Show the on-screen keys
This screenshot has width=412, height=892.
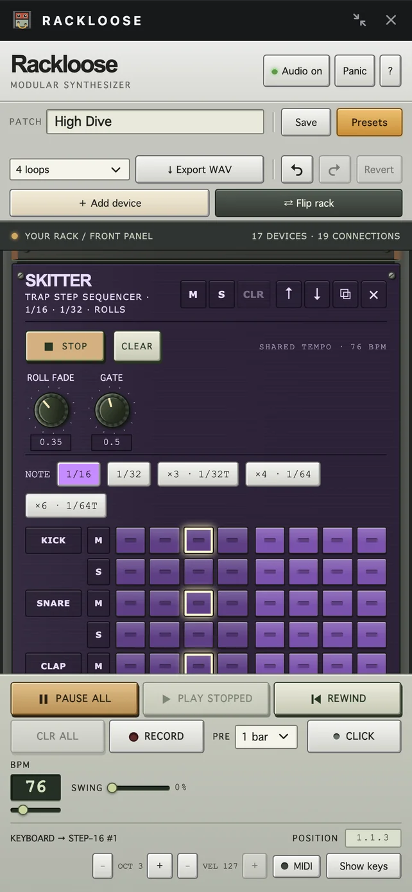(364, 866)
